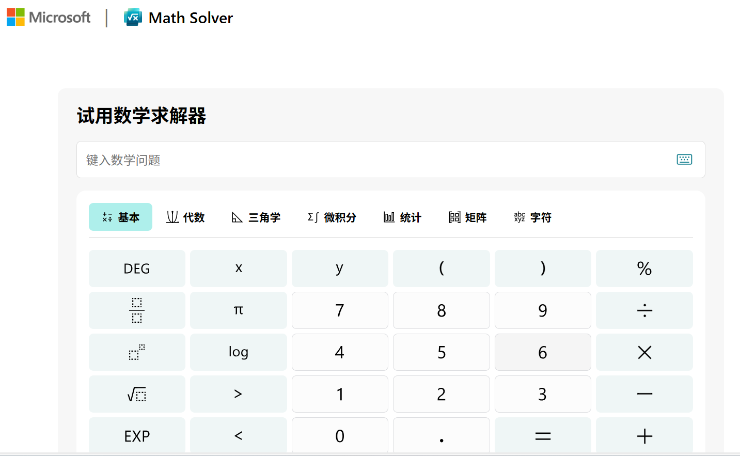740x456 pixels.
Task: Toggle the DEG angle mode key
Action: pyautogui.click(x=137, y=269)
